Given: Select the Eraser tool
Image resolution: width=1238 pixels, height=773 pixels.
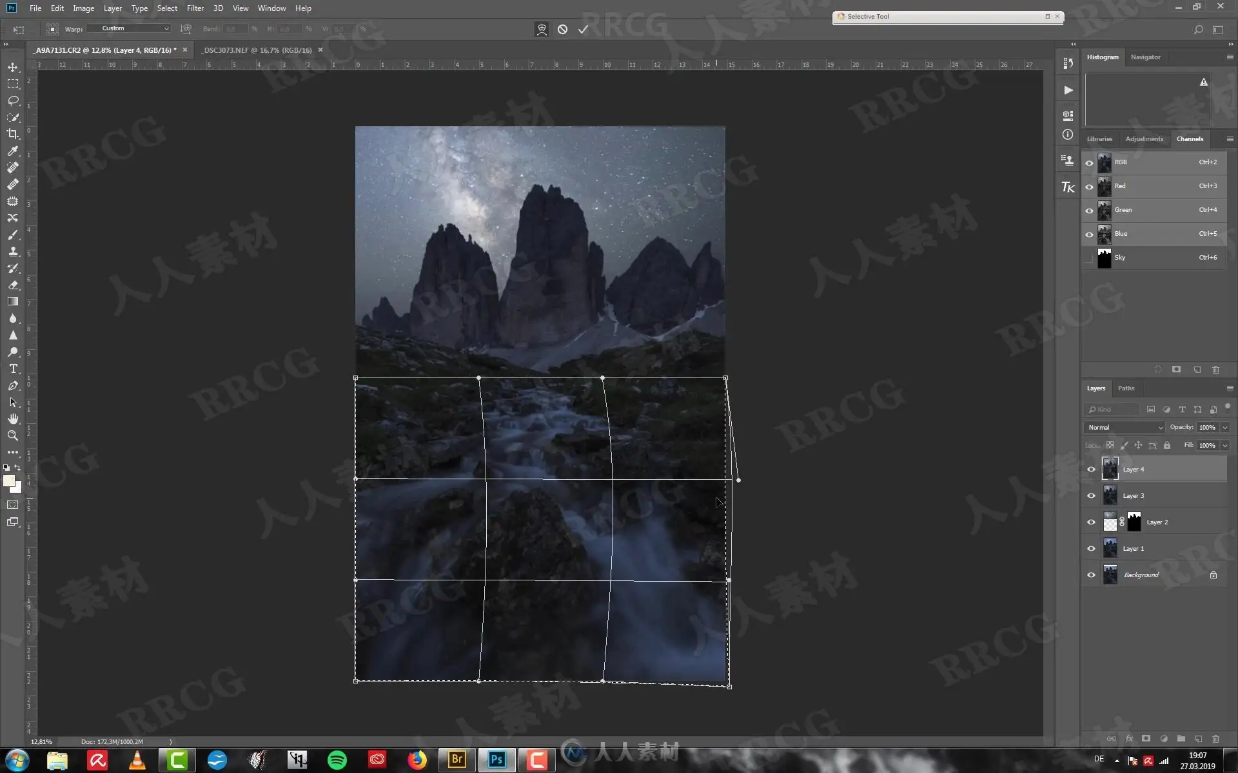Looking at the screenshot, I should 13,285.
